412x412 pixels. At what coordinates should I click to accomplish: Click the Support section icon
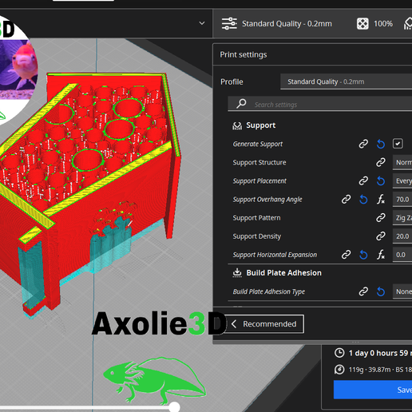[x=237, y=125]
